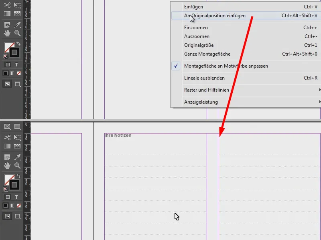Select the Gradient Swatch tool
This screenshot has height=240, width=321.
coord(6,14)
